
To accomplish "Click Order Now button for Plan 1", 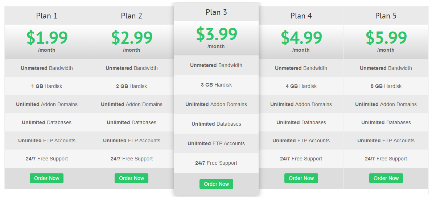I will tap(46, 178).
